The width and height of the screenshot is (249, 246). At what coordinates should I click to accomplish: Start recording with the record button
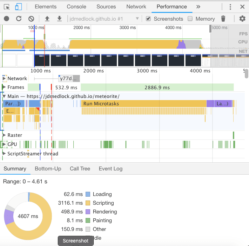coord(7,19)
